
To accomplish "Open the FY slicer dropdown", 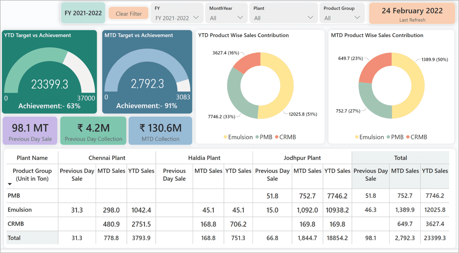I will point(196,17).
